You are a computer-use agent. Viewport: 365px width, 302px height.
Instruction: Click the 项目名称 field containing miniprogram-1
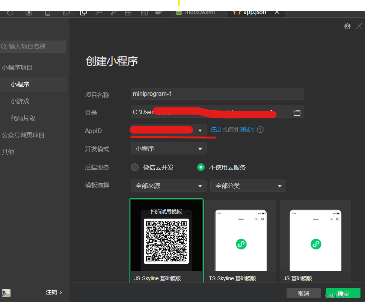coord(217,94)
